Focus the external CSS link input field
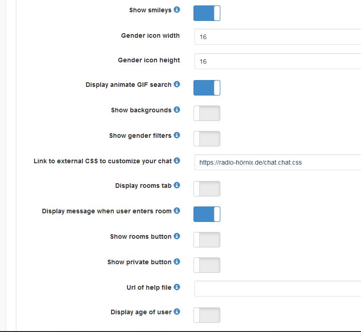The width and height of the screenshot is (361, 332). point(278,162)
